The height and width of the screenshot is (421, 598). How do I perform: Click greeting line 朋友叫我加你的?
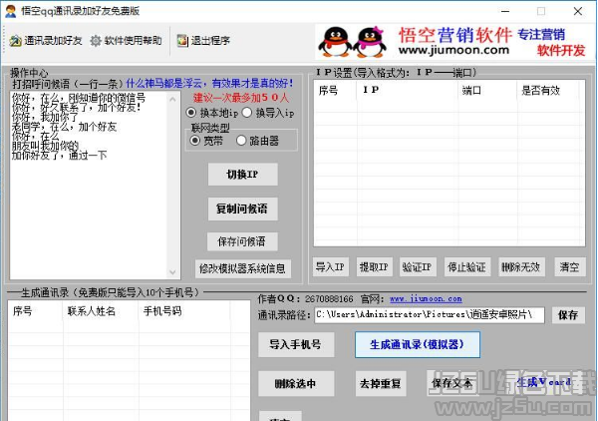(45, 146)
